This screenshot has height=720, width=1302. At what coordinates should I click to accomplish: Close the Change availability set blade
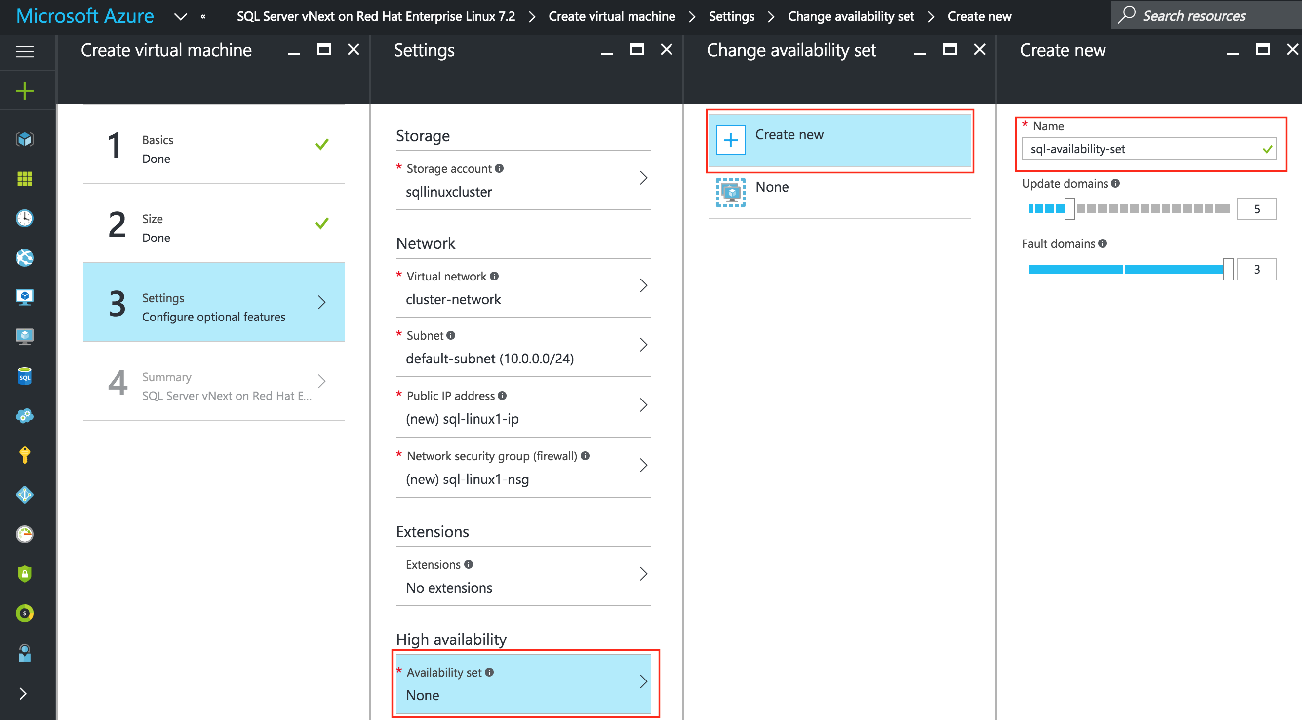979,49
